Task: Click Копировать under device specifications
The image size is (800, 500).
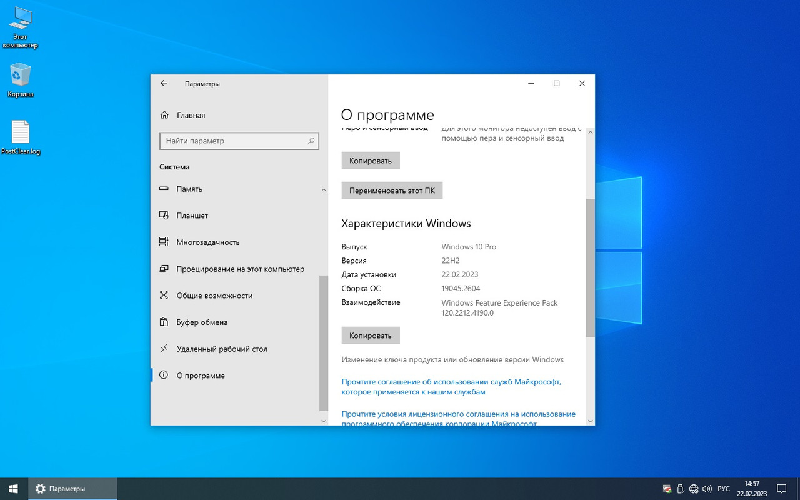Action: pyautogui.click(x=371, y=161)
